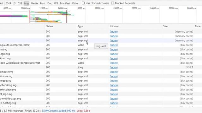Screen dimensions: 202x113
Task: Select the abases.svg request row
Action: tap(101, 76)
